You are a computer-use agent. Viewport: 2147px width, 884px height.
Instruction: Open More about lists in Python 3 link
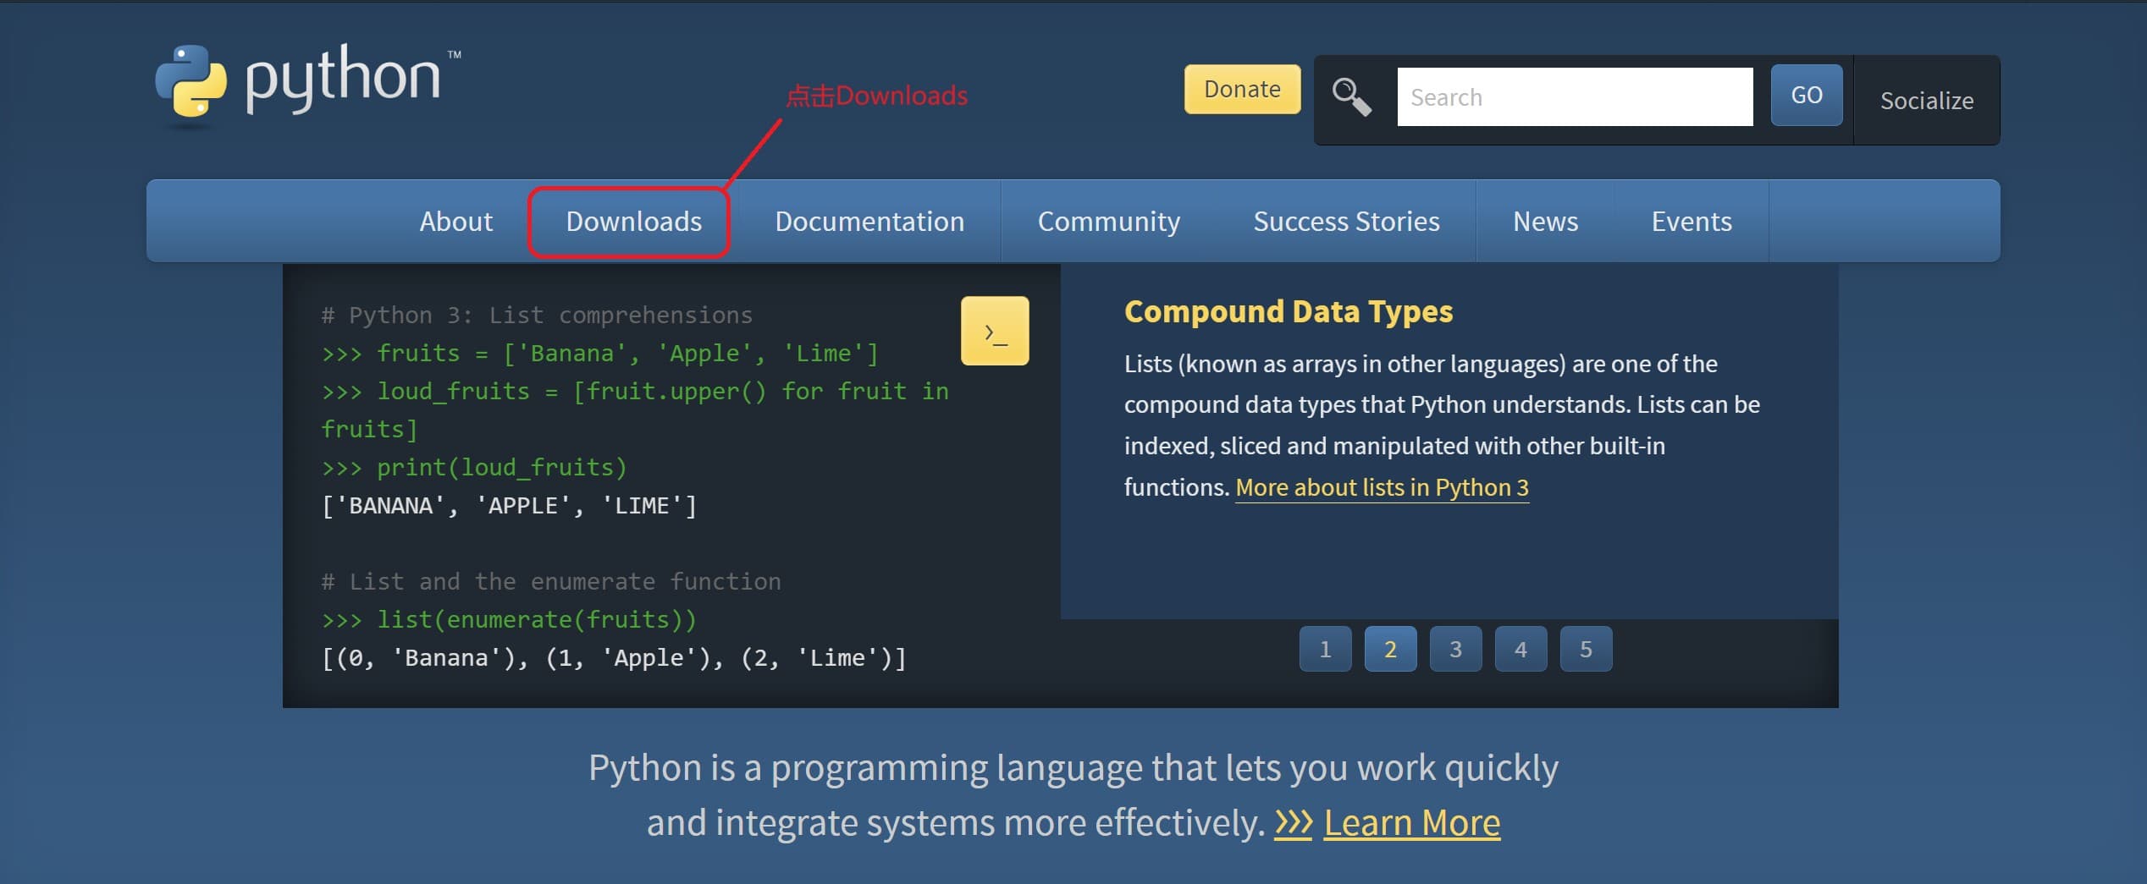tap(1382, 487)
